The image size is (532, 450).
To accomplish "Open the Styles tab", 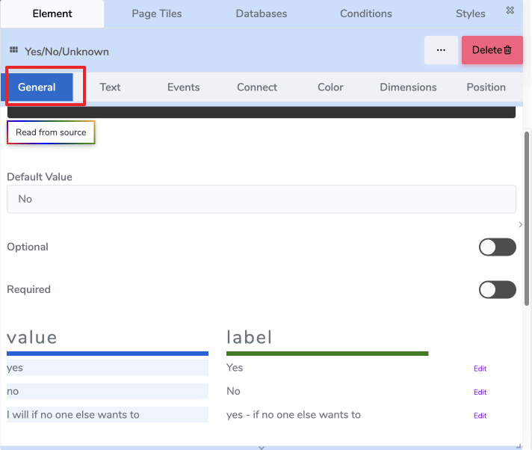I will pos(470,13).
